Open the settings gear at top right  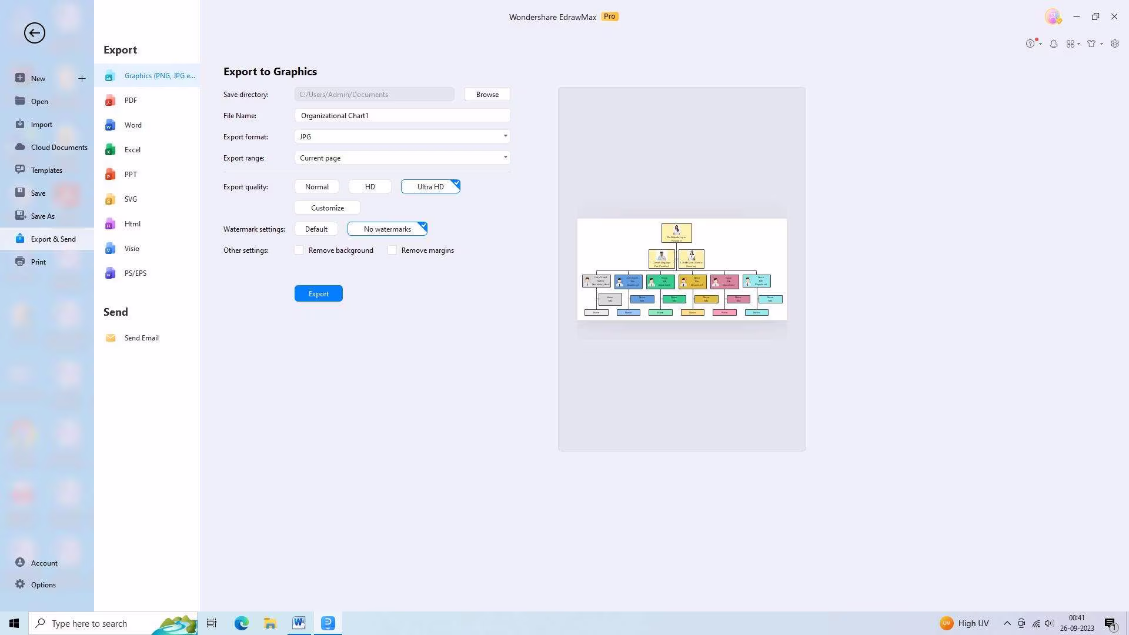click(1114, 44)
